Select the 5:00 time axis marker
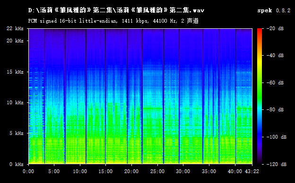Image resolution: width=295 pixels, height=183 pixels. click(x=54, y=171)
